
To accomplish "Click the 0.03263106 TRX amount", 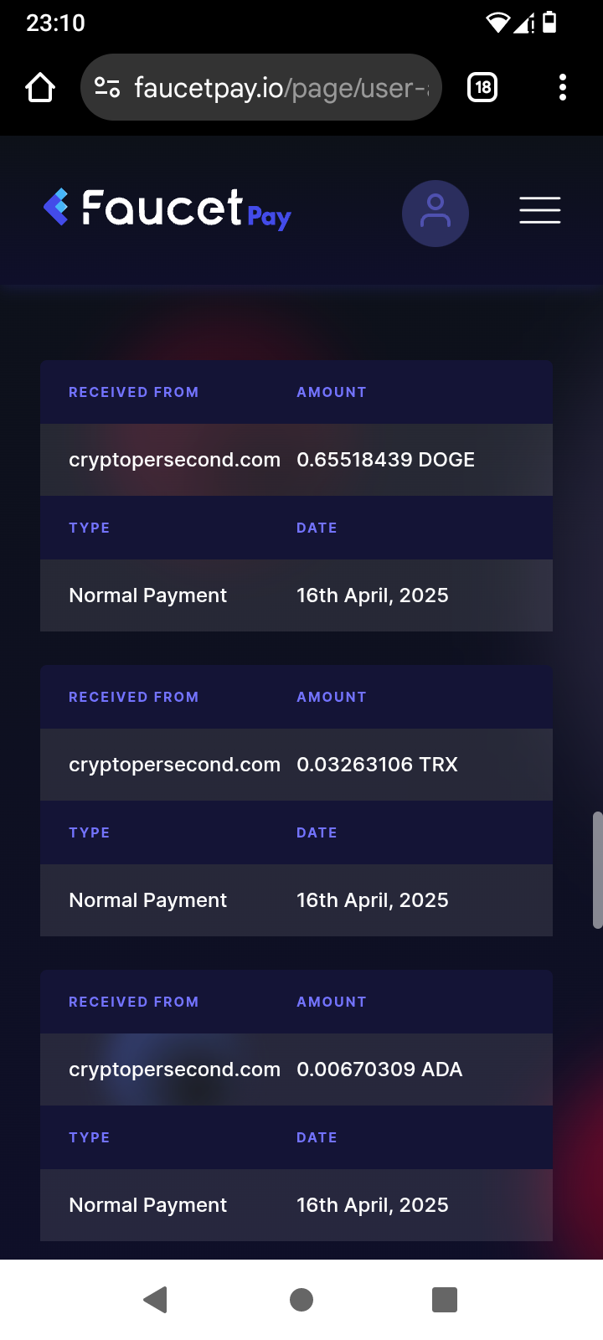I will pos(377,765).
